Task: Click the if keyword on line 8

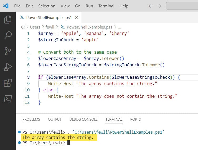Action: click(41, 77)
